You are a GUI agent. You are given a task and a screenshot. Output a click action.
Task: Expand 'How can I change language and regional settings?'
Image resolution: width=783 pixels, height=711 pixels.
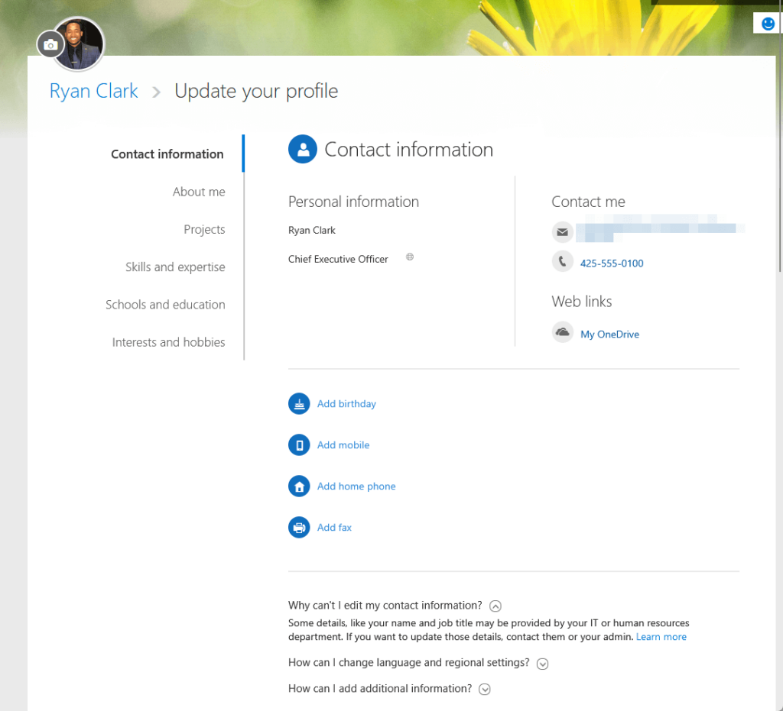(x=542, y=664)
